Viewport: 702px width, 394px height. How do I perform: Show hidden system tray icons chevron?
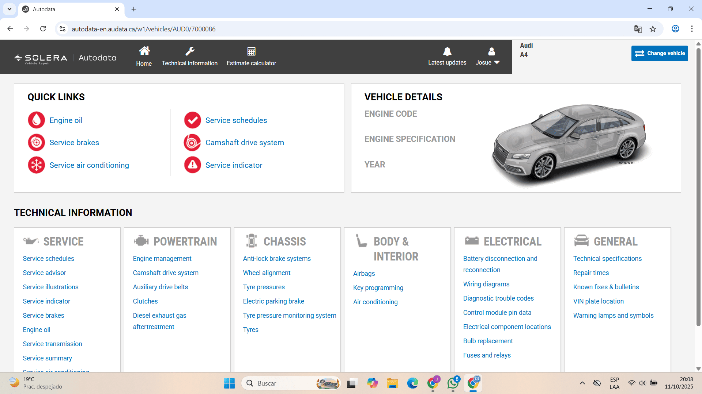click(x=582, y=383)
